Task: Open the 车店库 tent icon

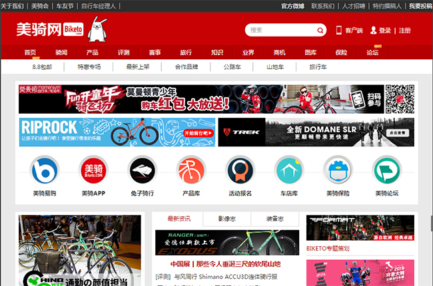Action: click(288, 170)
